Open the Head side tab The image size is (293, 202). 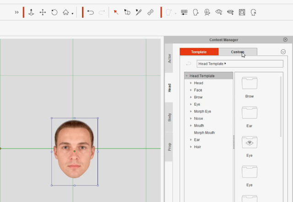click(x=169, y=88)
